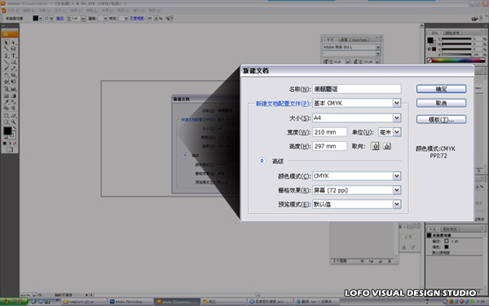489x306 pixels.
Task: Select the Rotate tool
Action: point(7,75)
